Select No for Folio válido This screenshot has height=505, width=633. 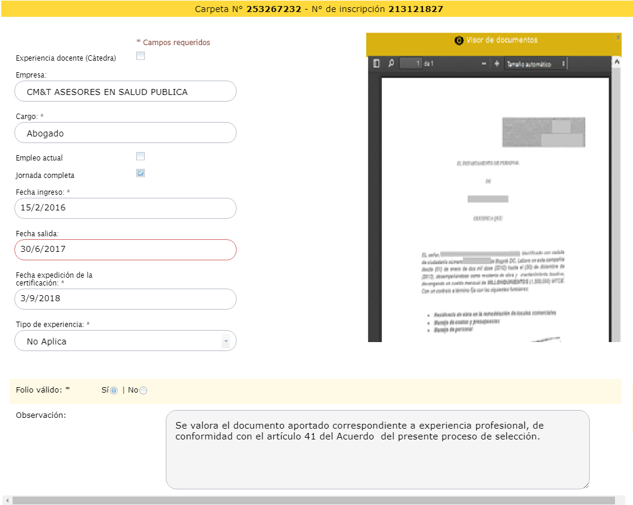pos(143,390)
